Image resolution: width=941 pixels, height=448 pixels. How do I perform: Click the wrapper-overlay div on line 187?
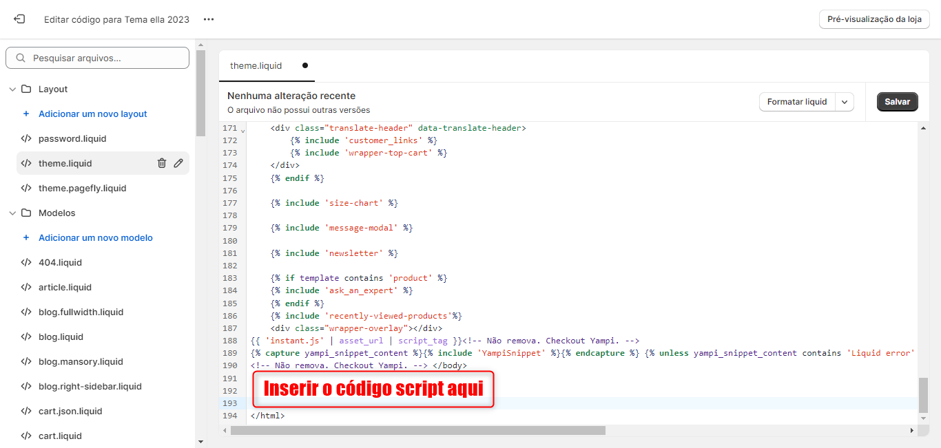pyautogui.click(x=356, y=328)
